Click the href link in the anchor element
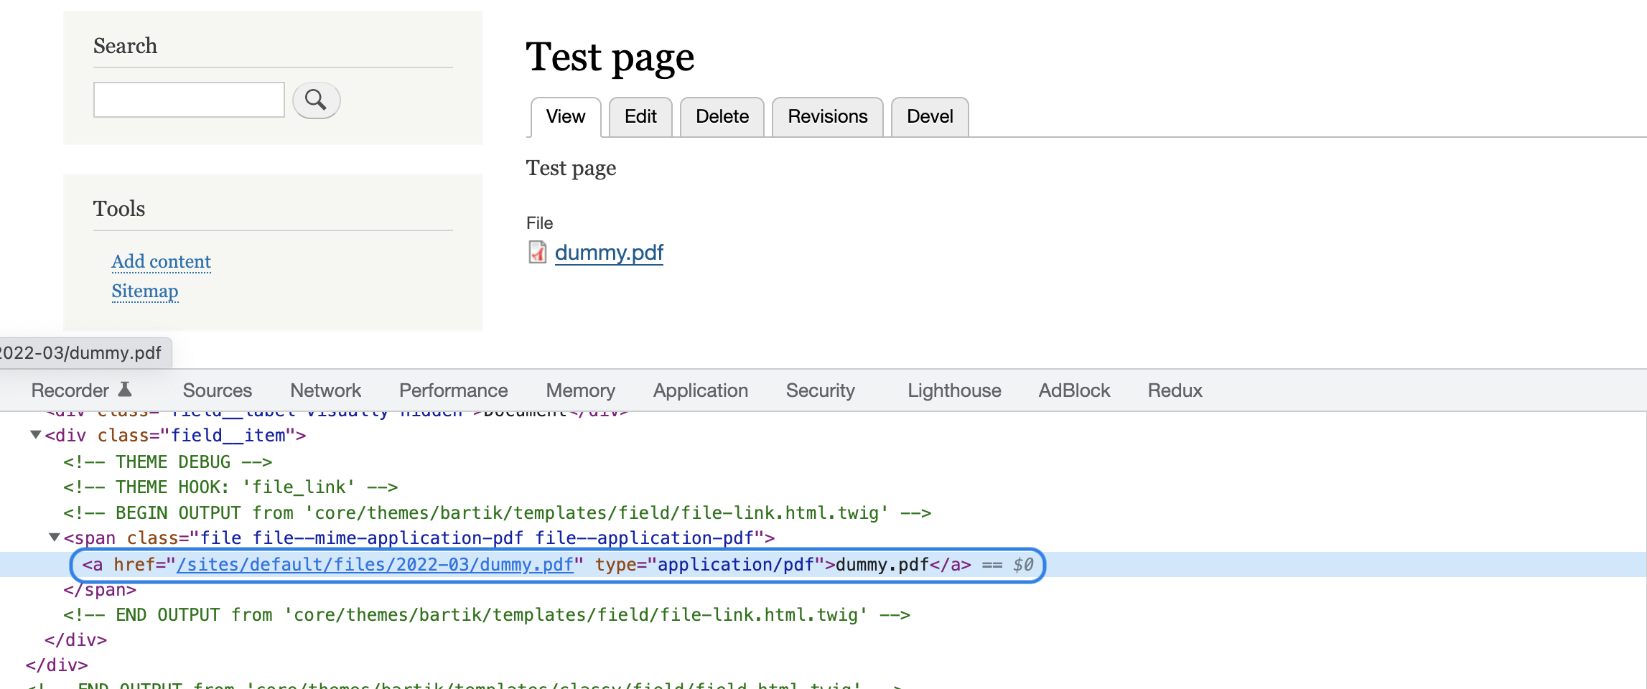 [375, 565]
